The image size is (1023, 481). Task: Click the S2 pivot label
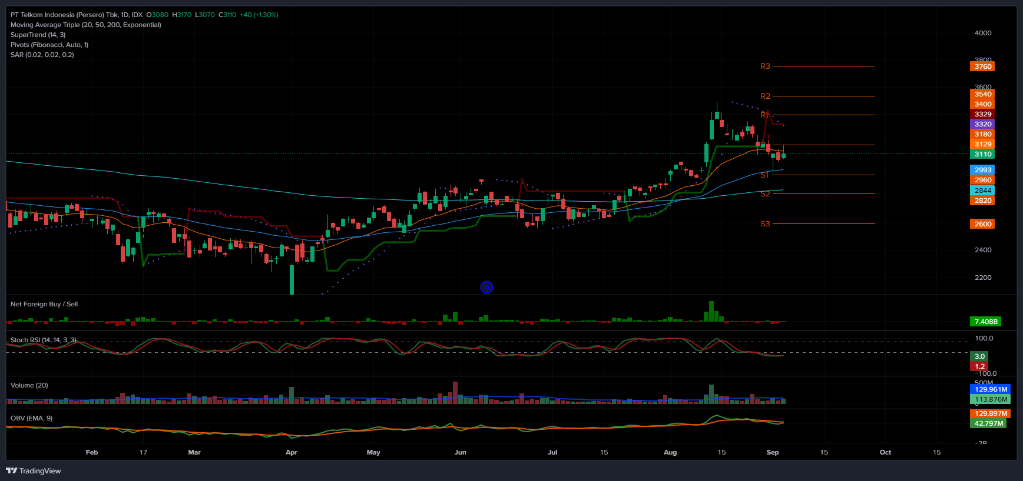(765, 193)
